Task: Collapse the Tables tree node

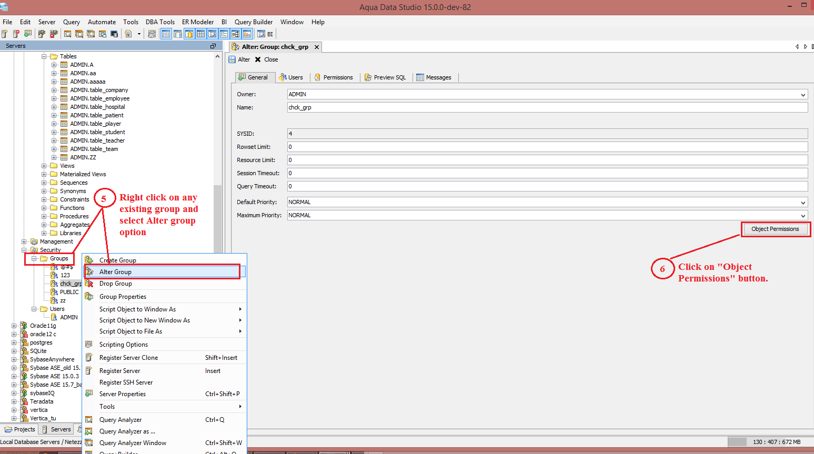Action: (44, 56)
